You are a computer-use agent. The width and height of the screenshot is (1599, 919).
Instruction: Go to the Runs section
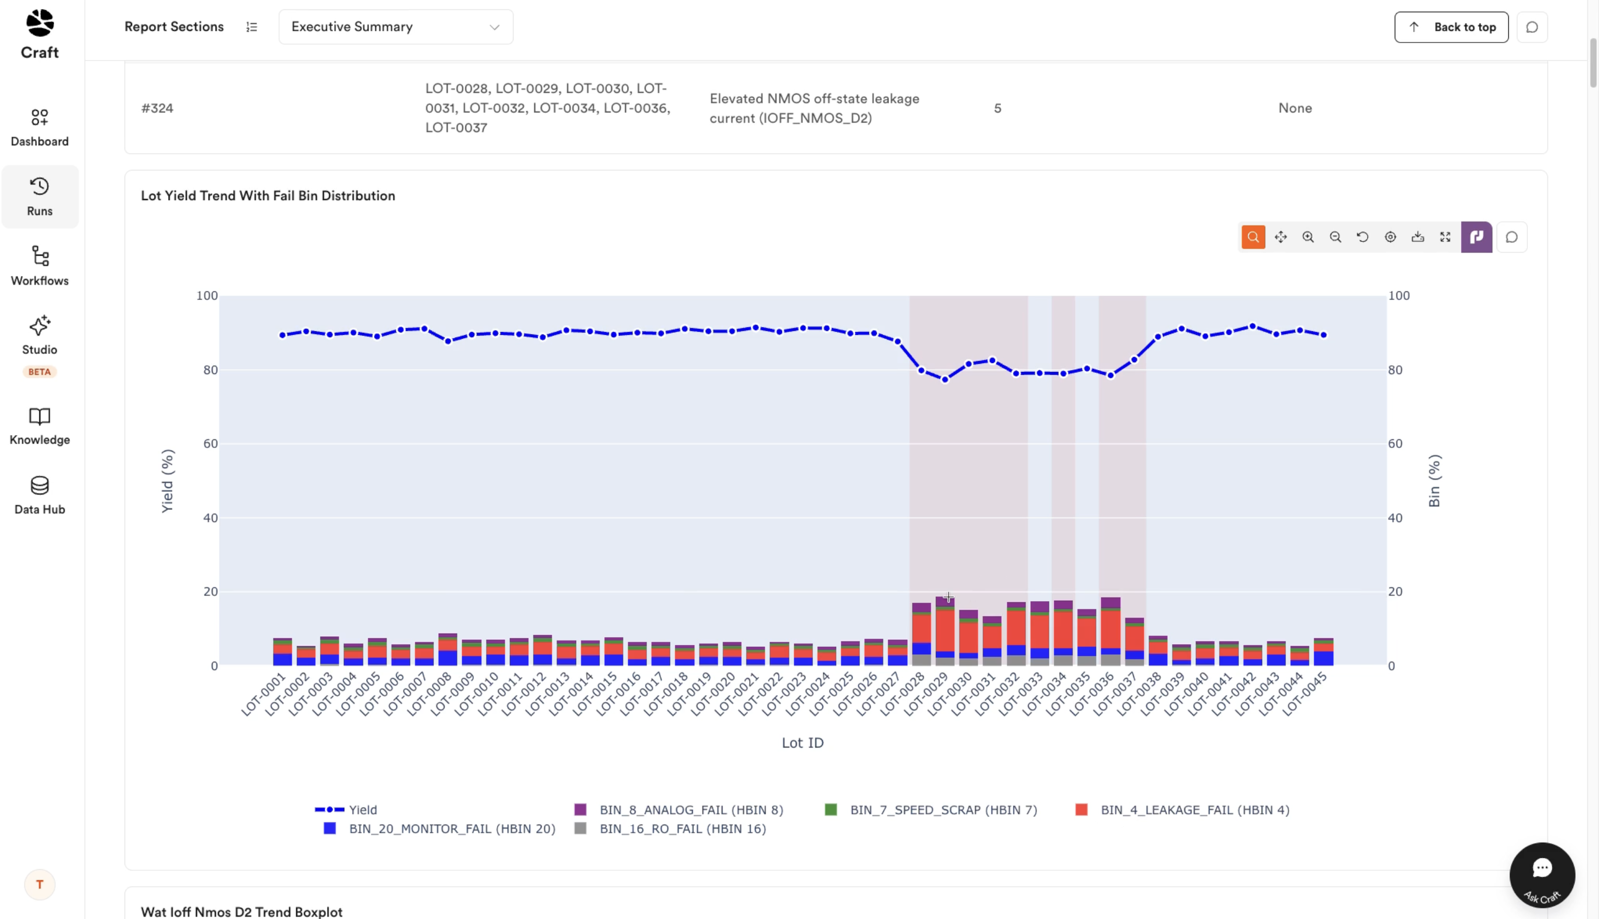tap(40, 196)
